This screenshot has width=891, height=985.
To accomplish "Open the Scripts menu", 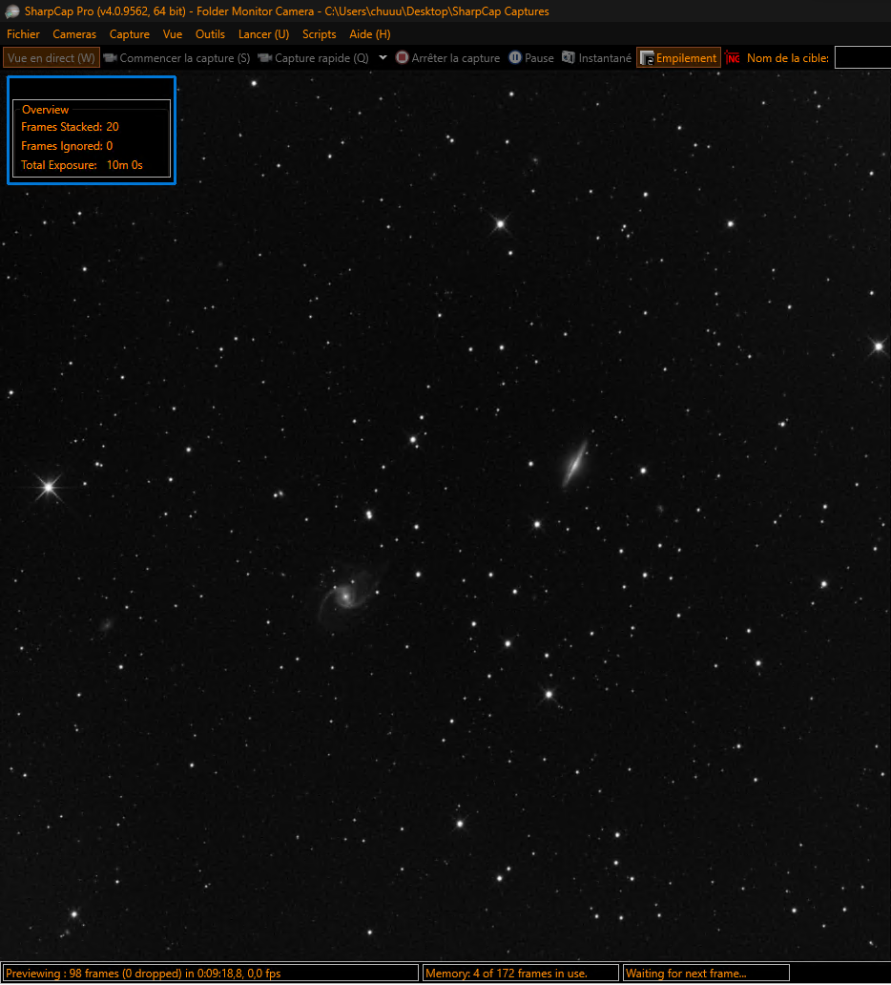I will click(319, 34).
